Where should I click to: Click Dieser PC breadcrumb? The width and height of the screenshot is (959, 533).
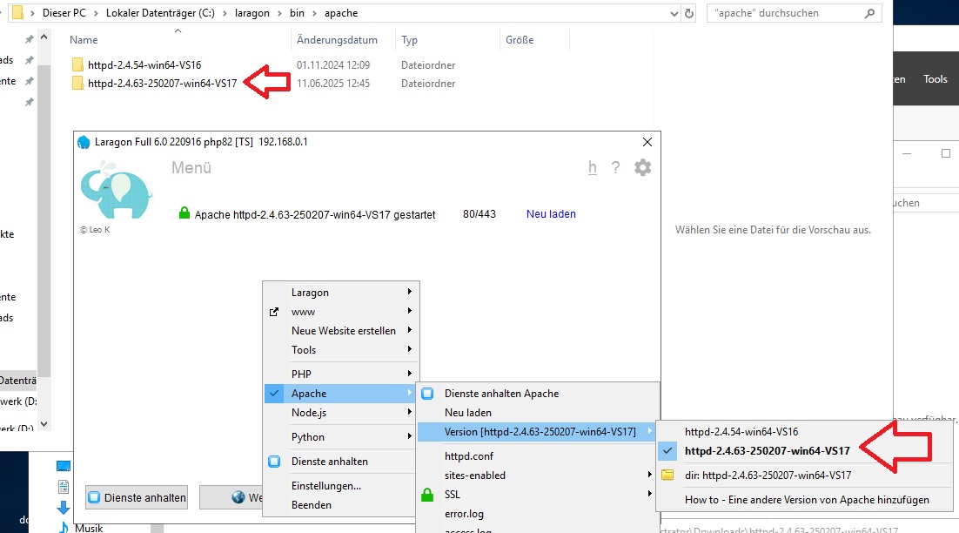tap(64, 13)
